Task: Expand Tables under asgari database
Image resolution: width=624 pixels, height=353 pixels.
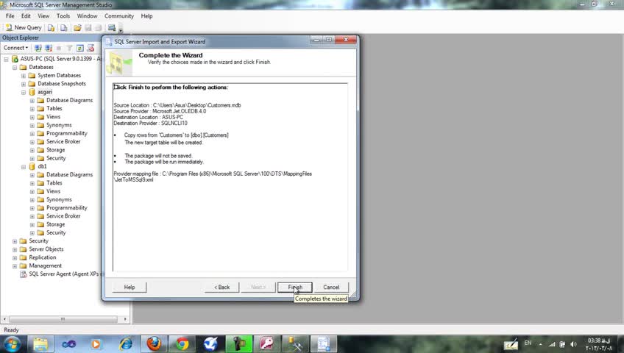Action: click(x=32, y=109)
